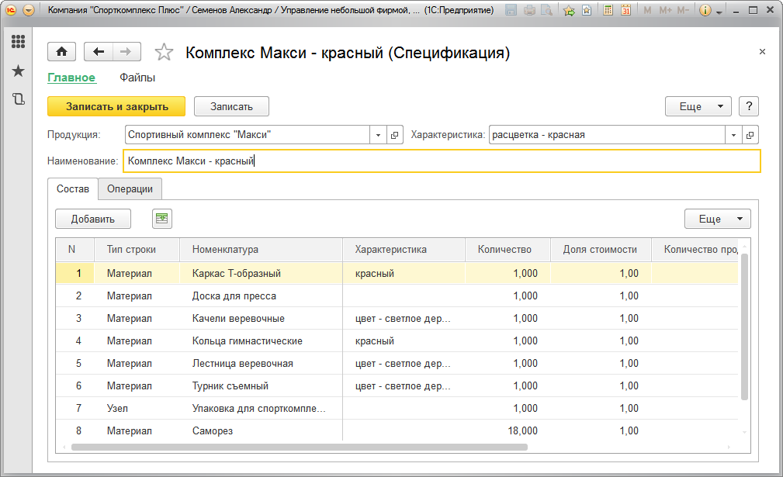Click the Добавить button
The width and height of the screenshot is (783, 477).
[93, 219]
